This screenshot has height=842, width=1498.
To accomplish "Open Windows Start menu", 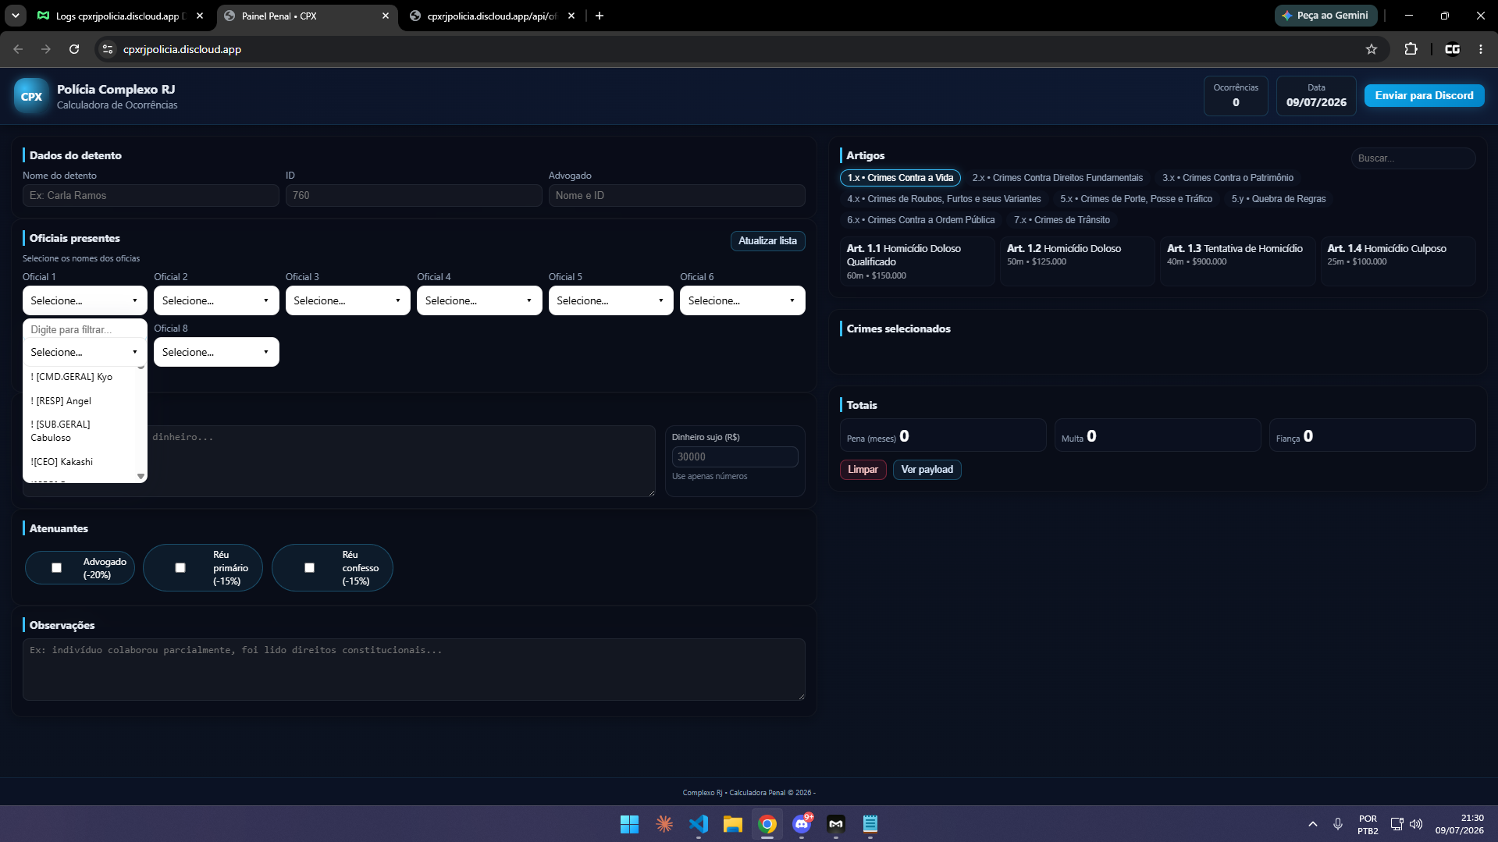I will (x=629, y=824).
